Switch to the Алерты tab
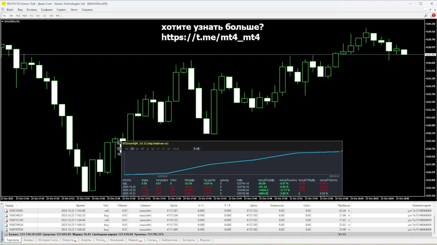 click(86, 240)
